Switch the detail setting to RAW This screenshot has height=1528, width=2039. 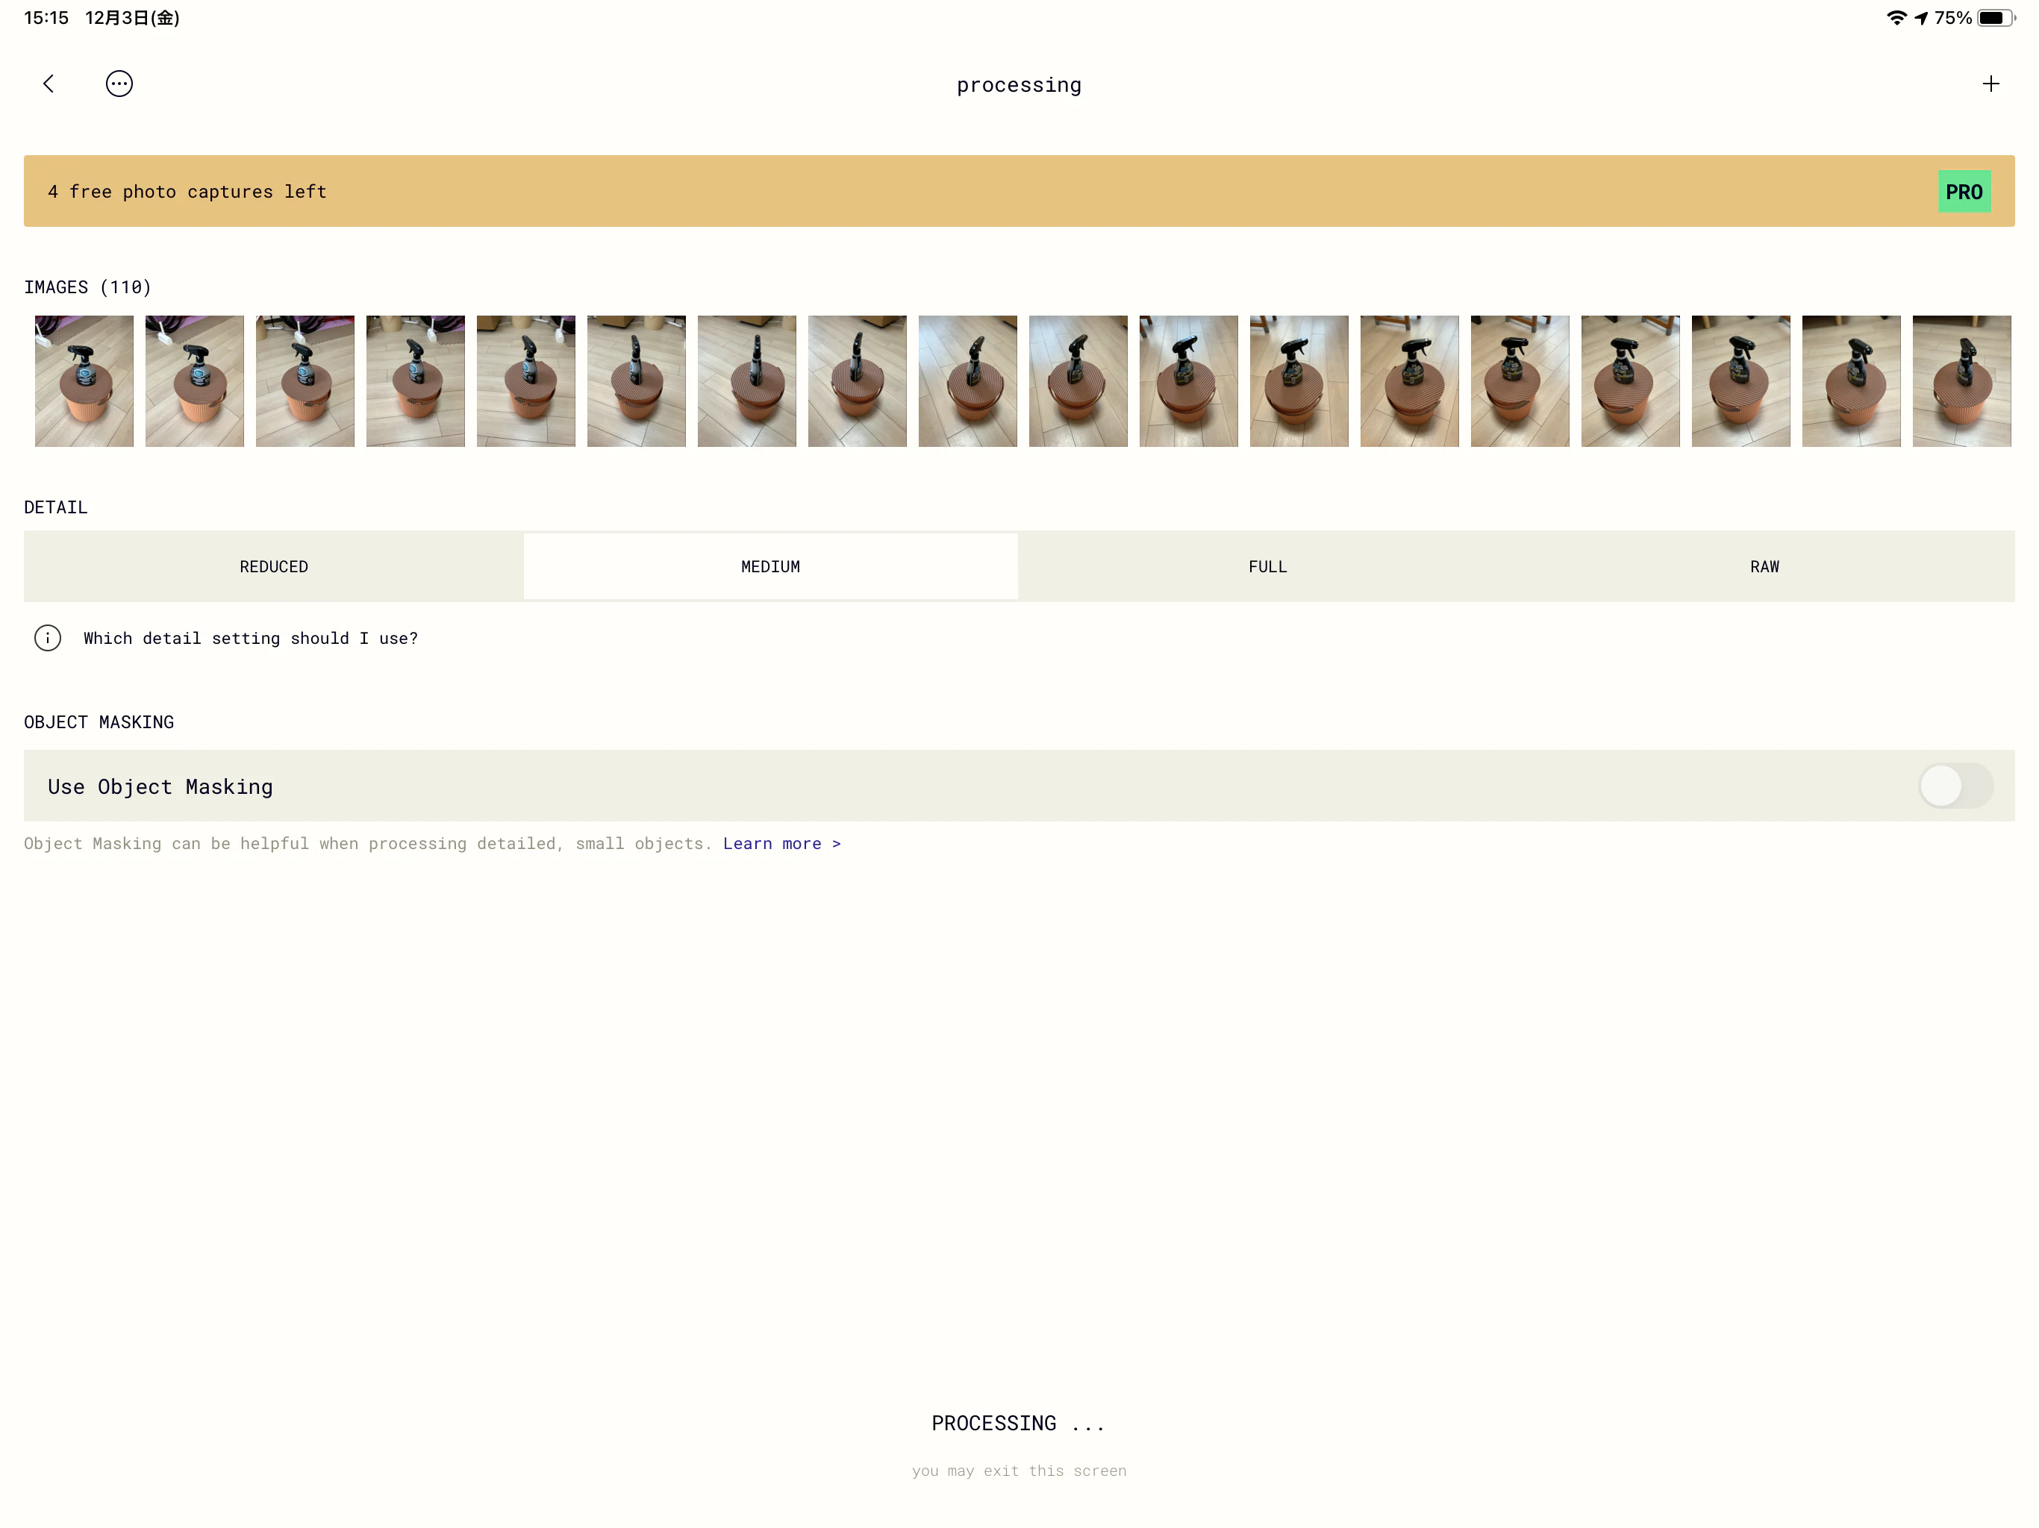[x=1764, y=566]
